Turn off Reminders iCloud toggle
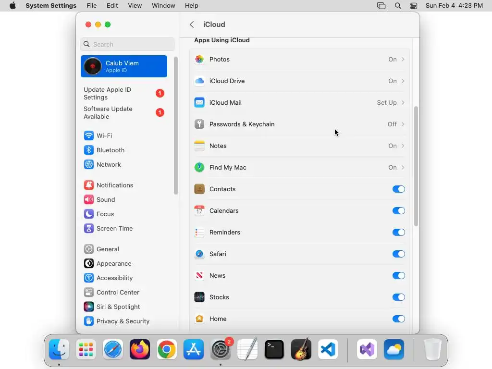This screenshot has width=492, height=369. [x=398, y=233]
